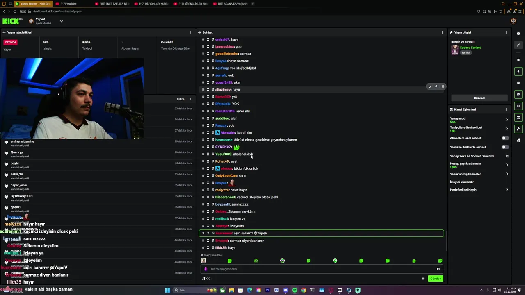
Task: Click the stream webcam preview thumbnail
Action: pos(72,99)
